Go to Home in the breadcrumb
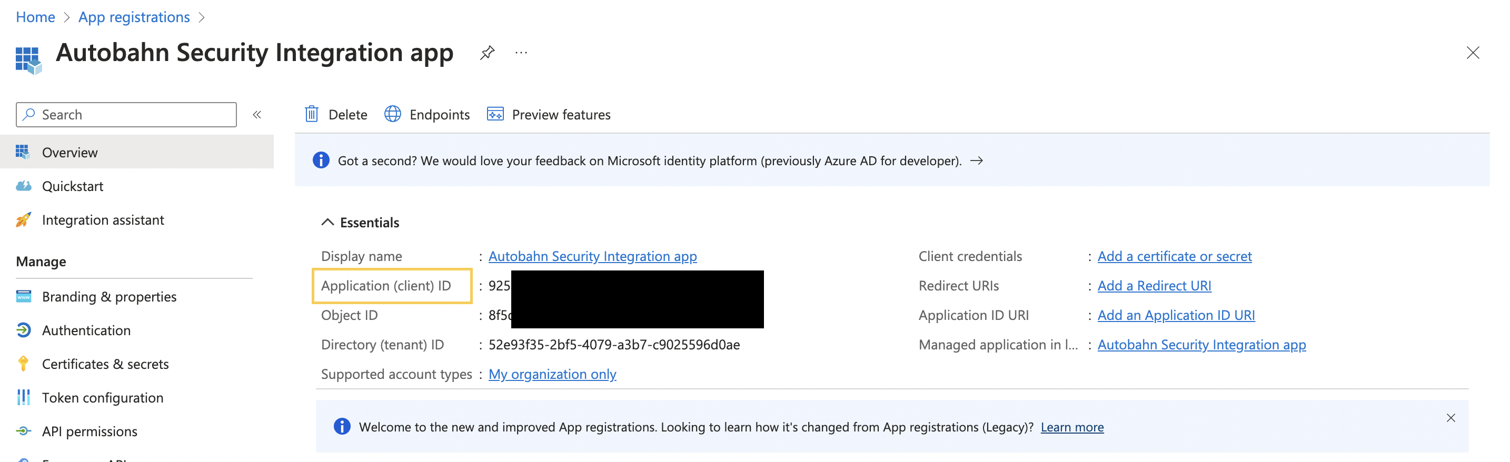The height and width of the screenshot is (462, 1510). (35, 17)
